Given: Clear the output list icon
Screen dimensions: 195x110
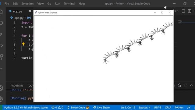Looking at the screenshot, I should pos(174,85).
